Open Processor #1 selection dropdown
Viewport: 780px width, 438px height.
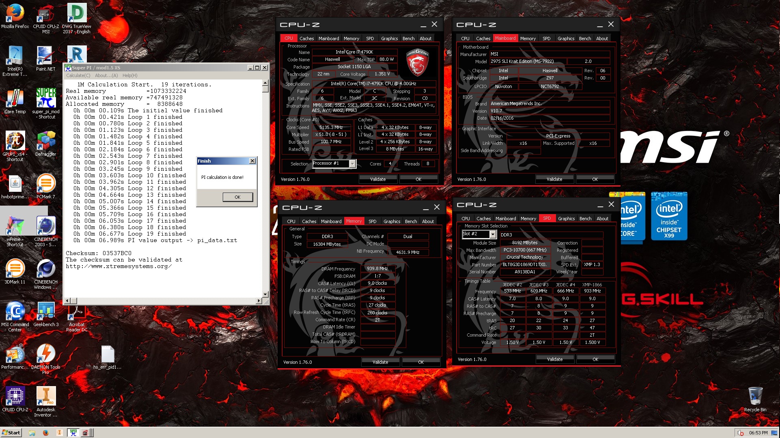352,163
